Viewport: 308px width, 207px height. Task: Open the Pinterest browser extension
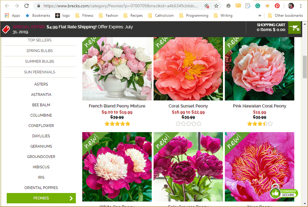click(277, 5)
